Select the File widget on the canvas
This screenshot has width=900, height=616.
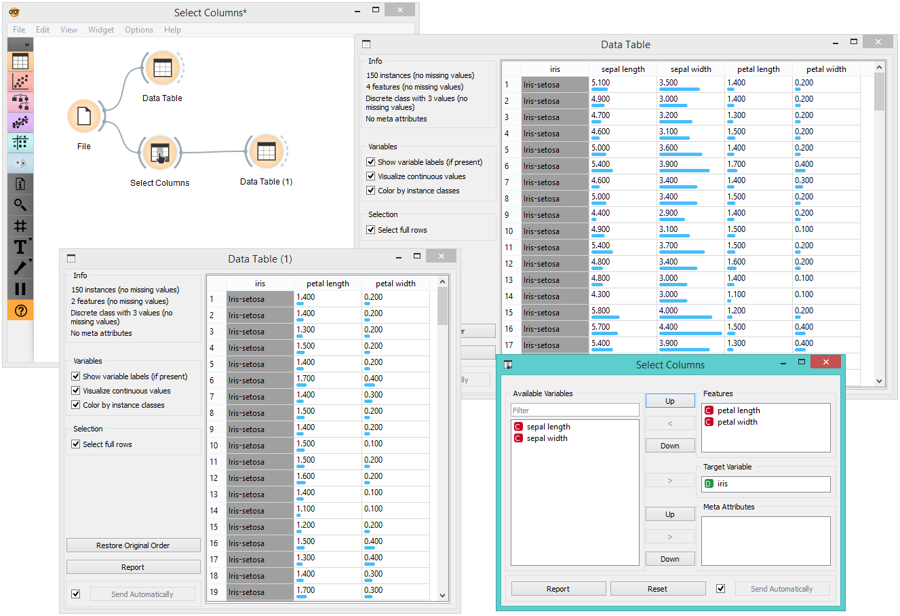click(84, 117)
